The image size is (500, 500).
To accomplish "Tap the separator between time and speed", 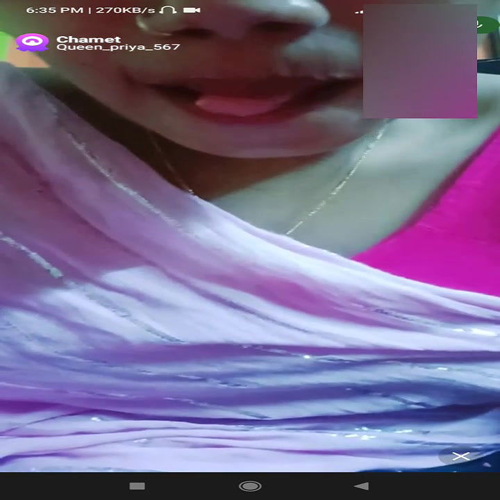I will 89,10.
